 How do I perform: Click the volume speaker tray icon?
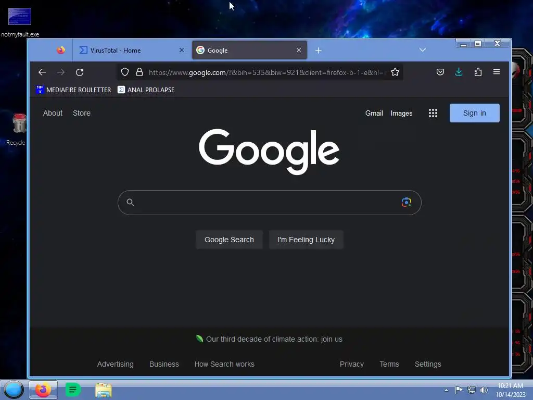[x=484, y=390]
